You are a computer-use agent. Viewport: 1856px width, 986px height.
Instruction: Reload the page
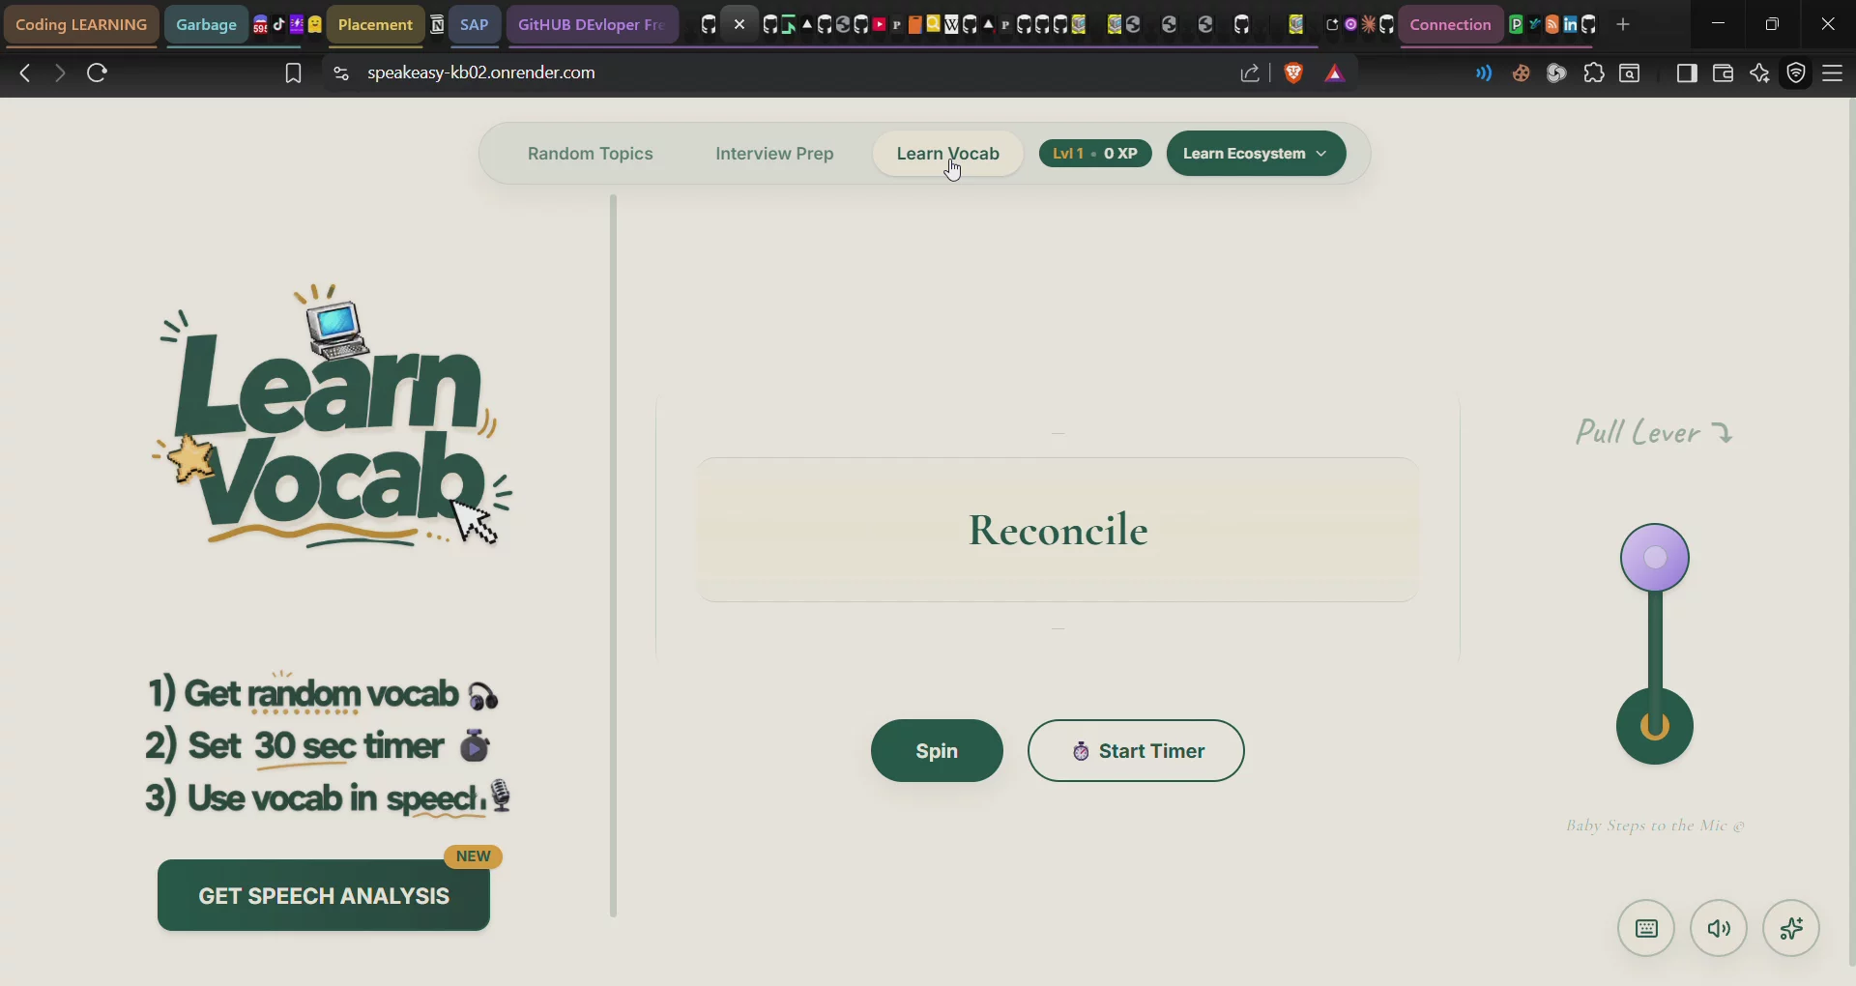coord(97,72)
